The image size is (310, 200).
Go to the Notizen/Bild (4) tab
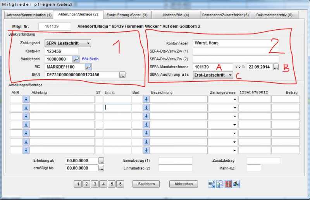(x=175, y=15)
